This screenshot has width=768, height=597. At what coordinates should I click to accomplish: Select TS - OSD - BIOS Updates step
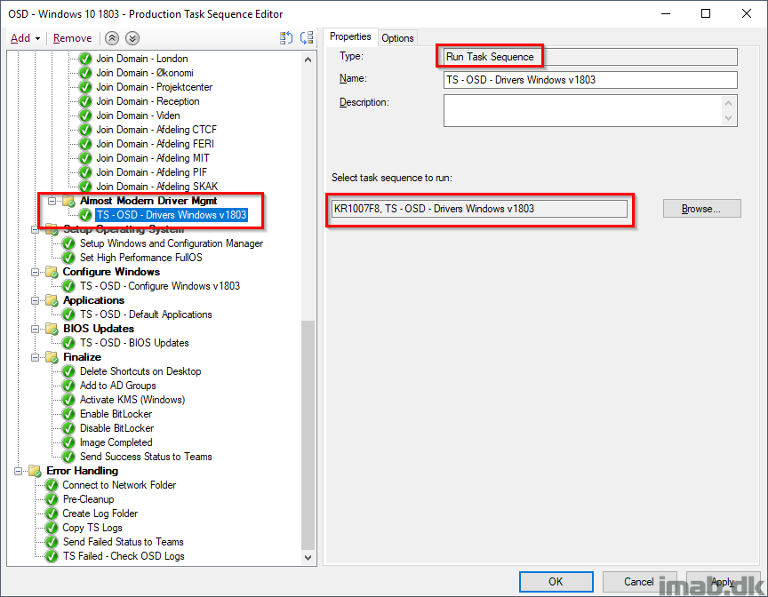click(x=135, y=343)
